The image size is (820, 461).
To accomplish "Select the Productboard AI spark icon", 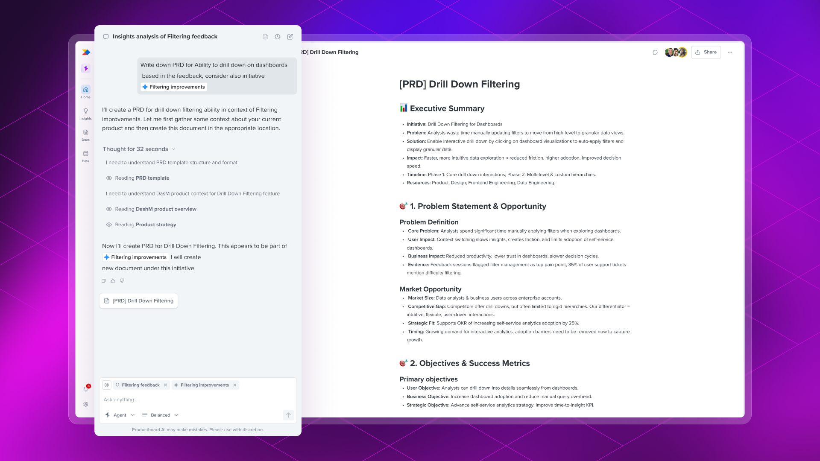I will pyautogui.click(x=85, y=68).
